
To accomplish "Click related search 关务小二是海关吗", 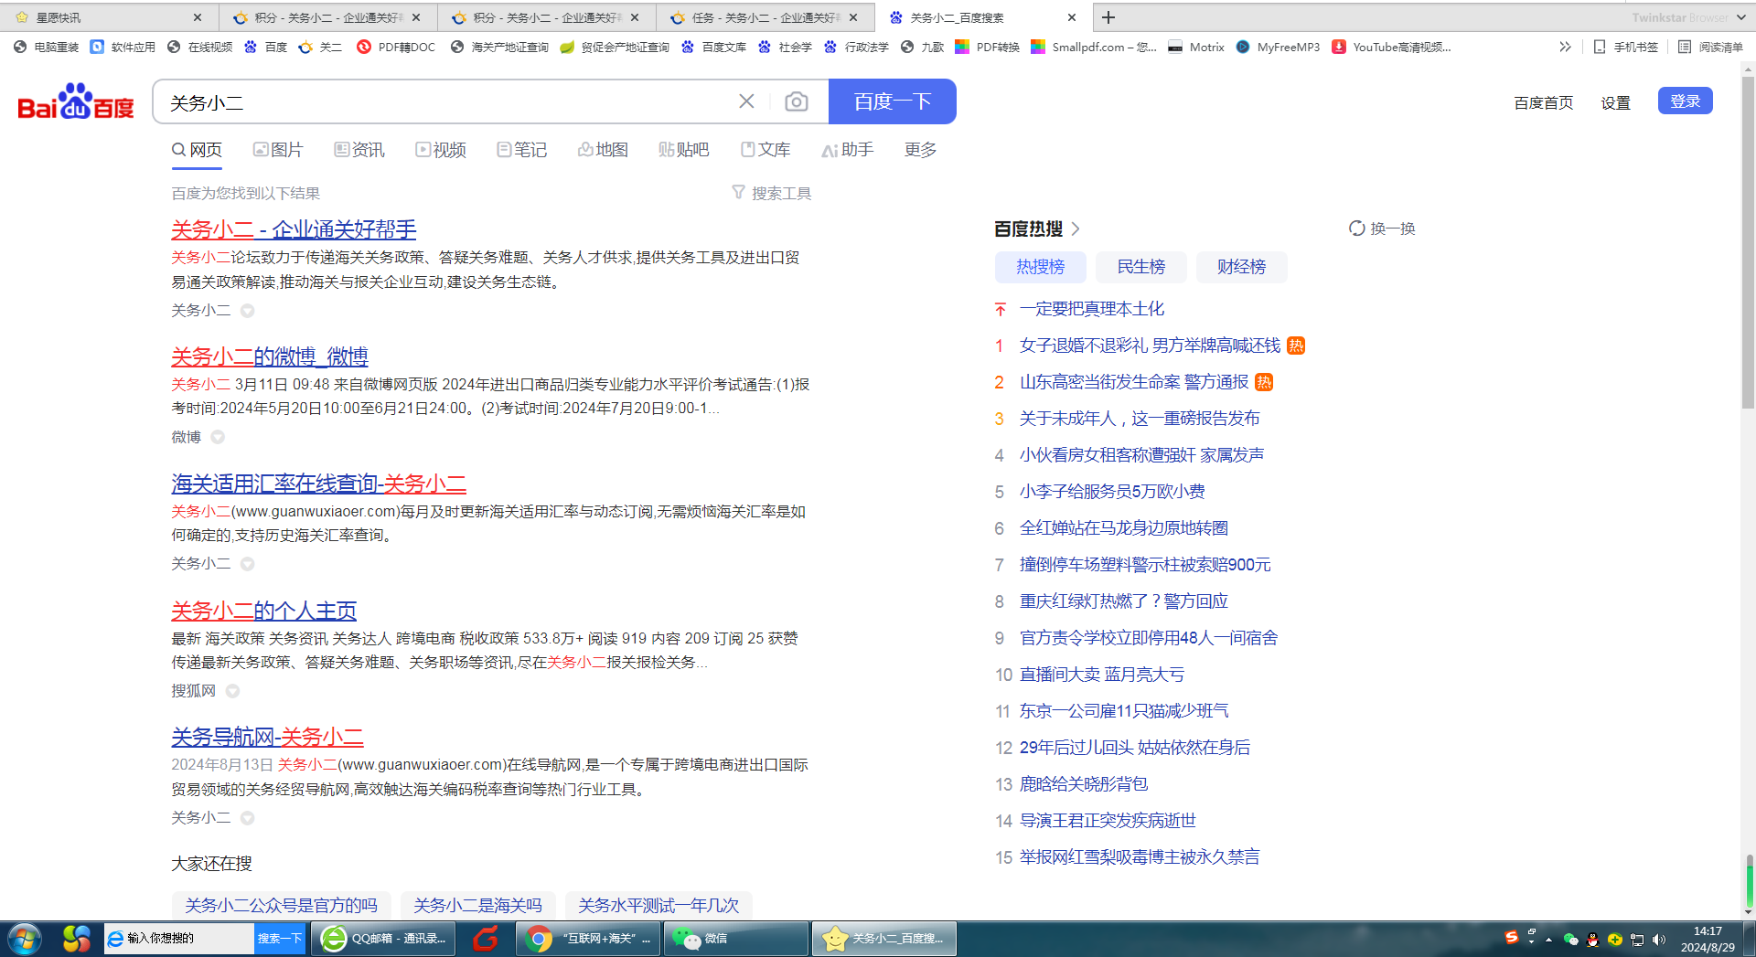I will coord(477,905).
